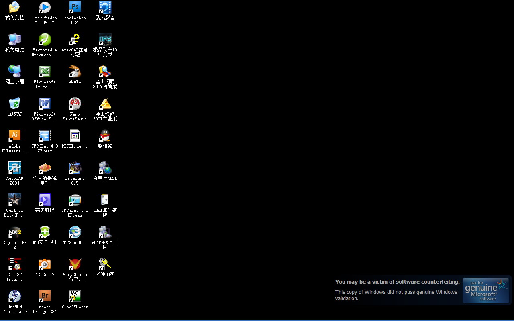Open eMule desktop shortcut

click(x=75, y=71)
